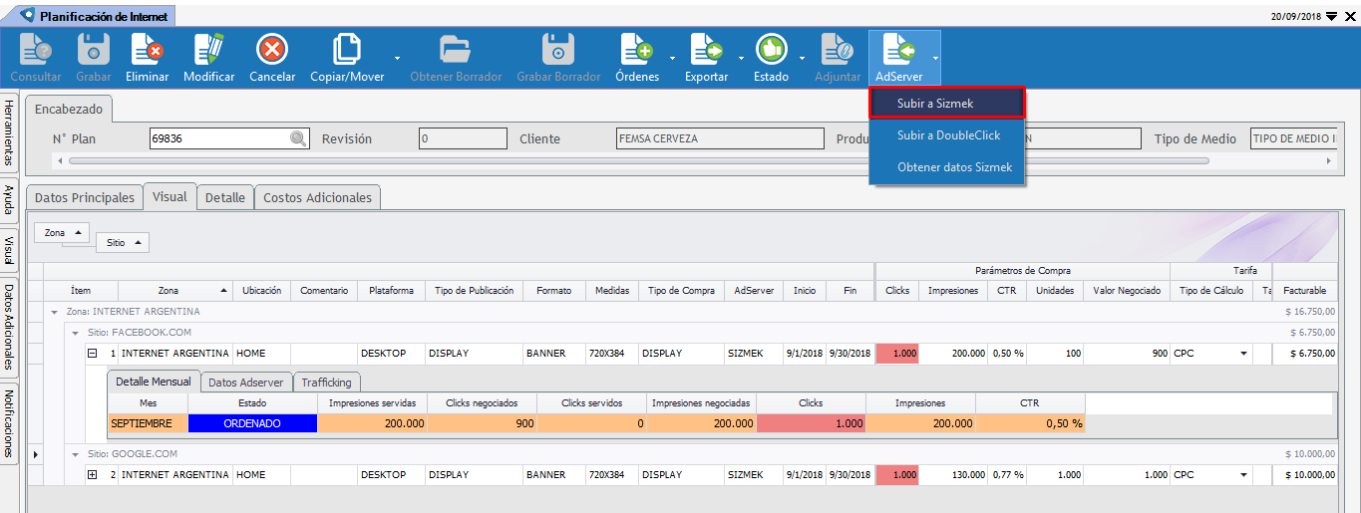Select Subir a DoubleClick menu option

tap(947, 135)
